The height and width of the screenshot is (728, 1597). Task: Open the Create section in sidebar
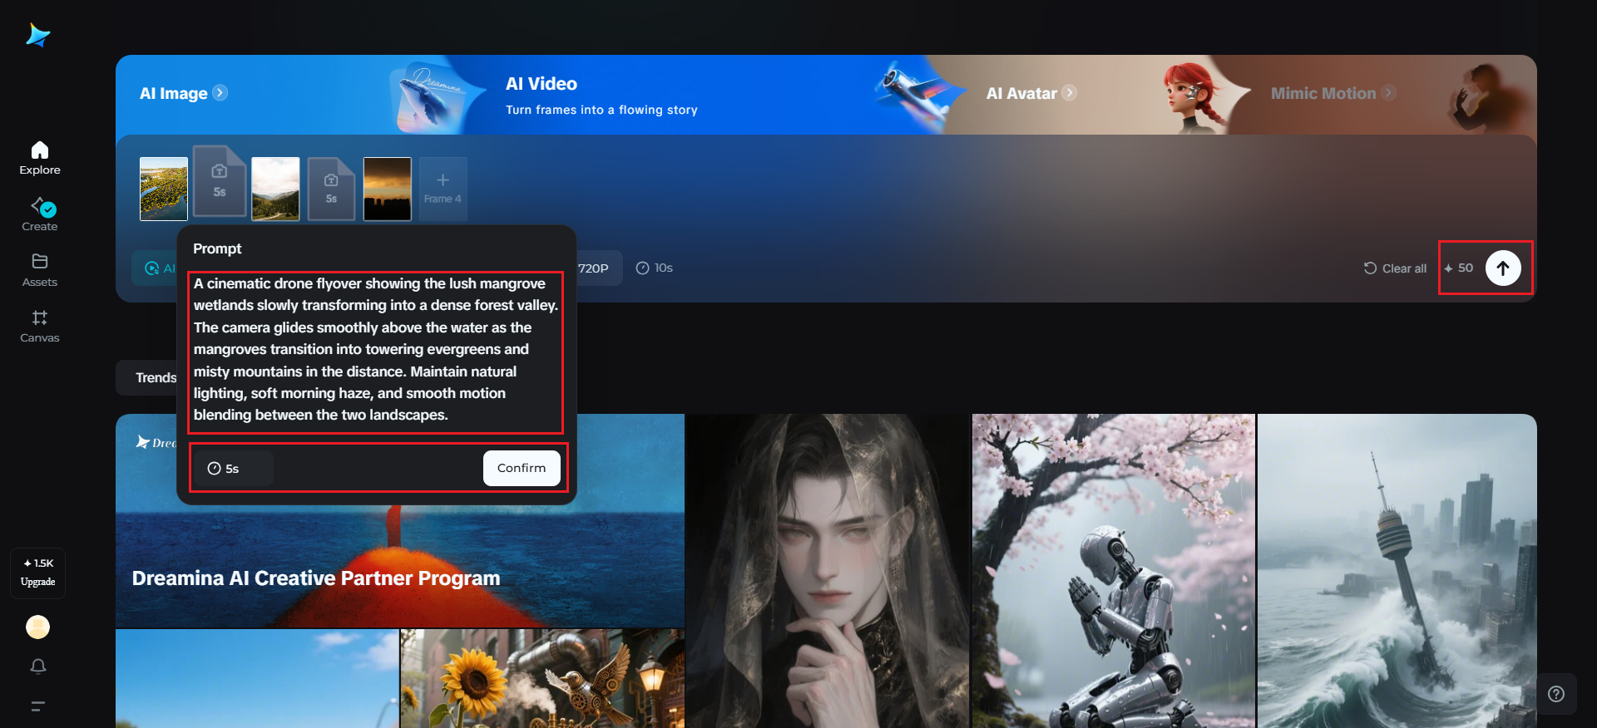click(40, 214)
